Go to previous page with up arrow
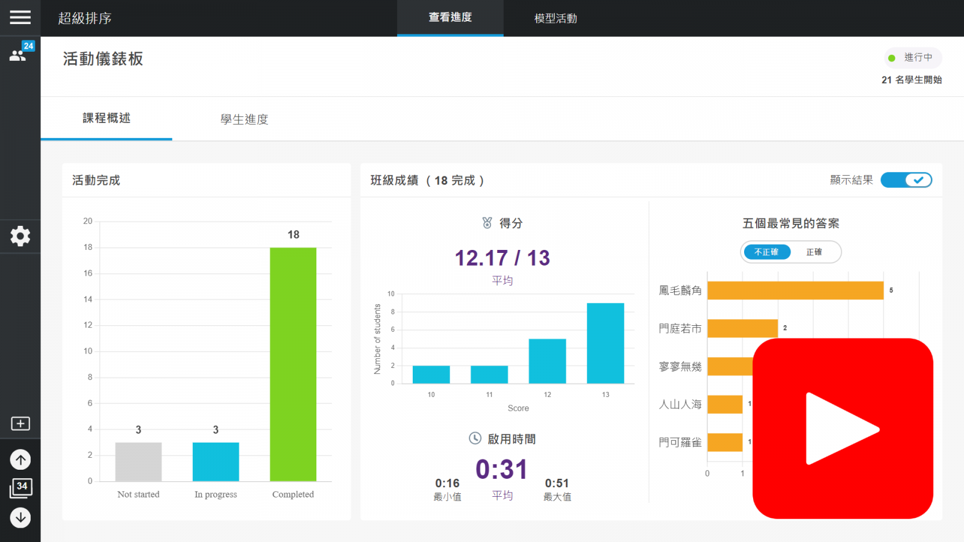Viewport: 964px width, 542px height. pyautogui.click(x=20, y=460)
